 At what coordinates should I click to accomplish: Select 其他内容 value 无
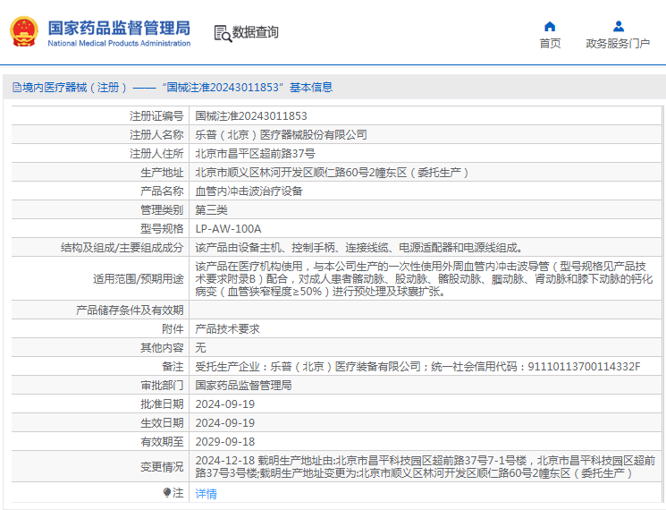coord(200,348)
